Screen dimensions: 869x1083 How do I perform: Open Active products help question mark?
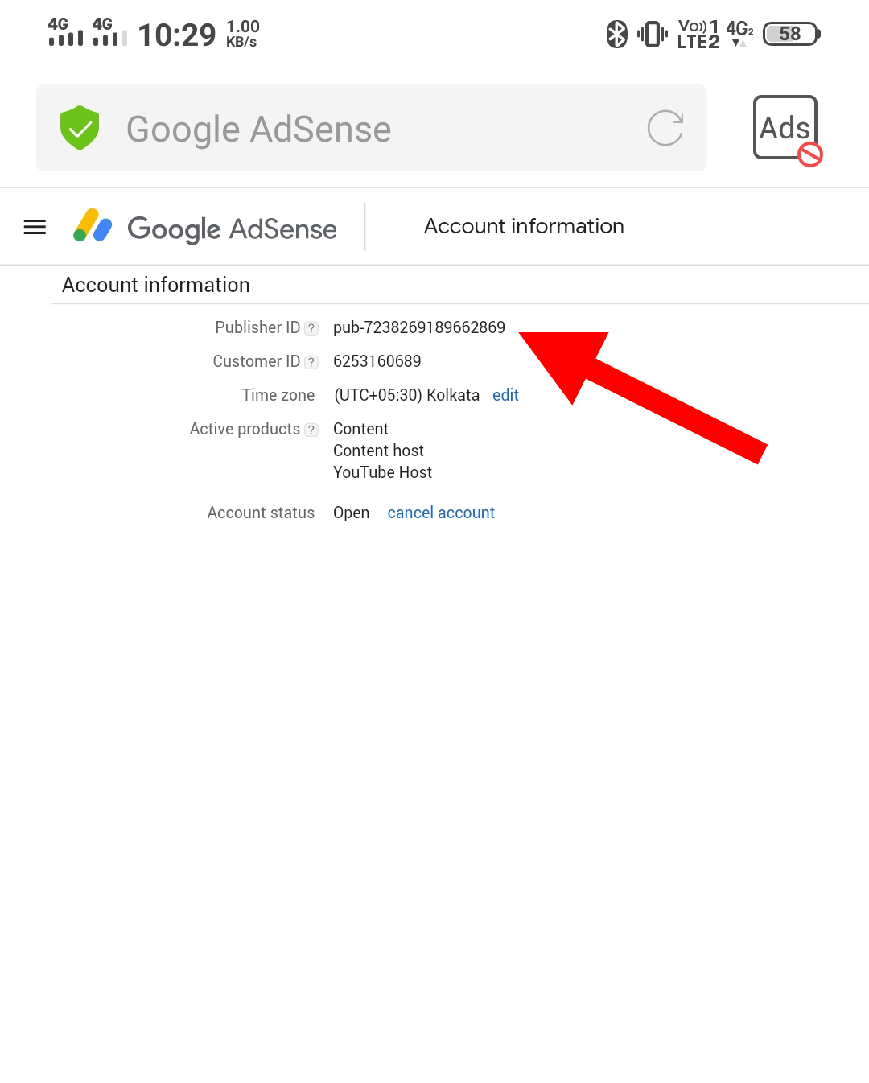311,430
